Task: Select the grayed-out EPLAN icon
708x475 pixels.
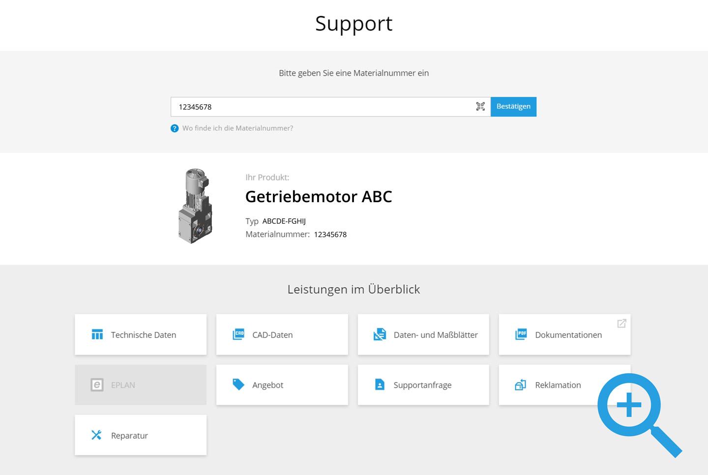Action: (97, 385)
